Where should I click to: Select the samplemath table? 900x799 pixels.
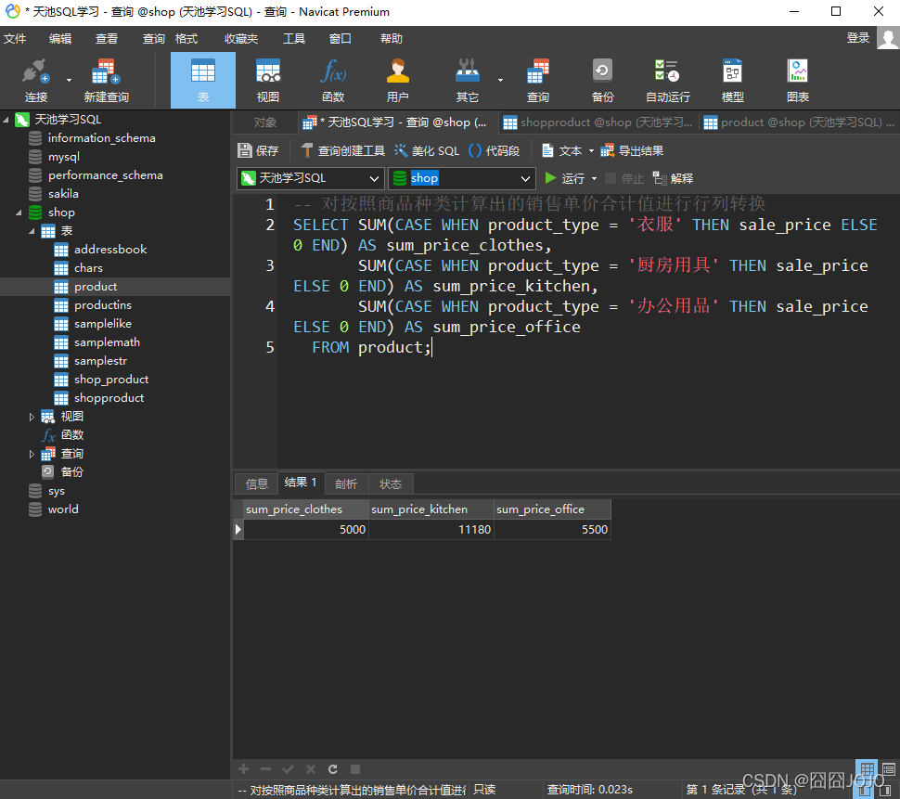click(x=107, y=342)
